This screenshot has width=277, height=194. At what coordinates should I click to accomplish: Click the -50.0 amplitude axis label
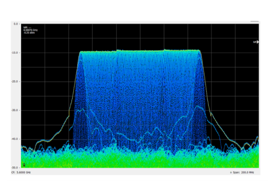point(15,168)
